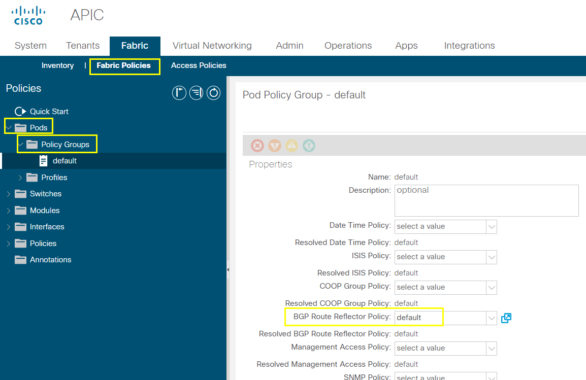
Task: Click the Pod Policy Group - default title
Action: click(x=304, y=95)
